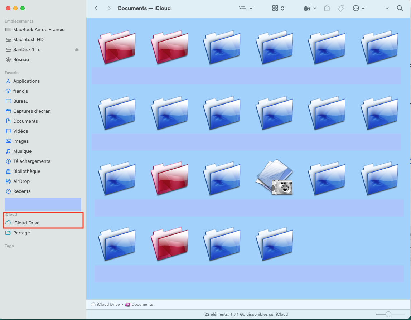This screenshot has width=411, height=320.
Task: Select Téléchargements in sidebar
Action: [32, 161]
